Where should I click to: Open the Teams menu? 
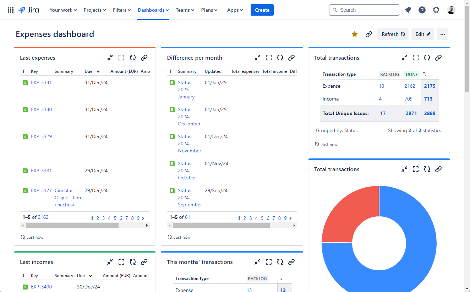coord(185,10)
